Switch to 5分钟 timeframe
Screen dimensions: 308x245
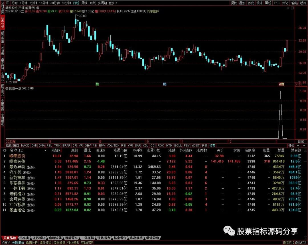click(x=33, y=3)
